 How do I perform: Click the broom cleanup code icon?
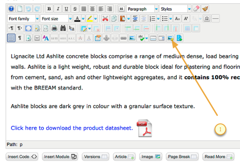pyautogui.click(x=205, y=9)
